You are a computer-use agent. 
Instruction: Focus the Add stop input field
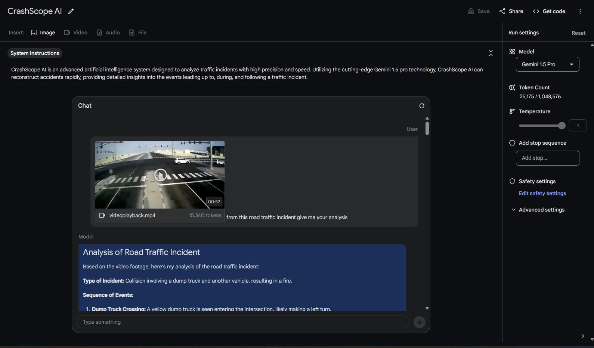[x=547, y=158]
